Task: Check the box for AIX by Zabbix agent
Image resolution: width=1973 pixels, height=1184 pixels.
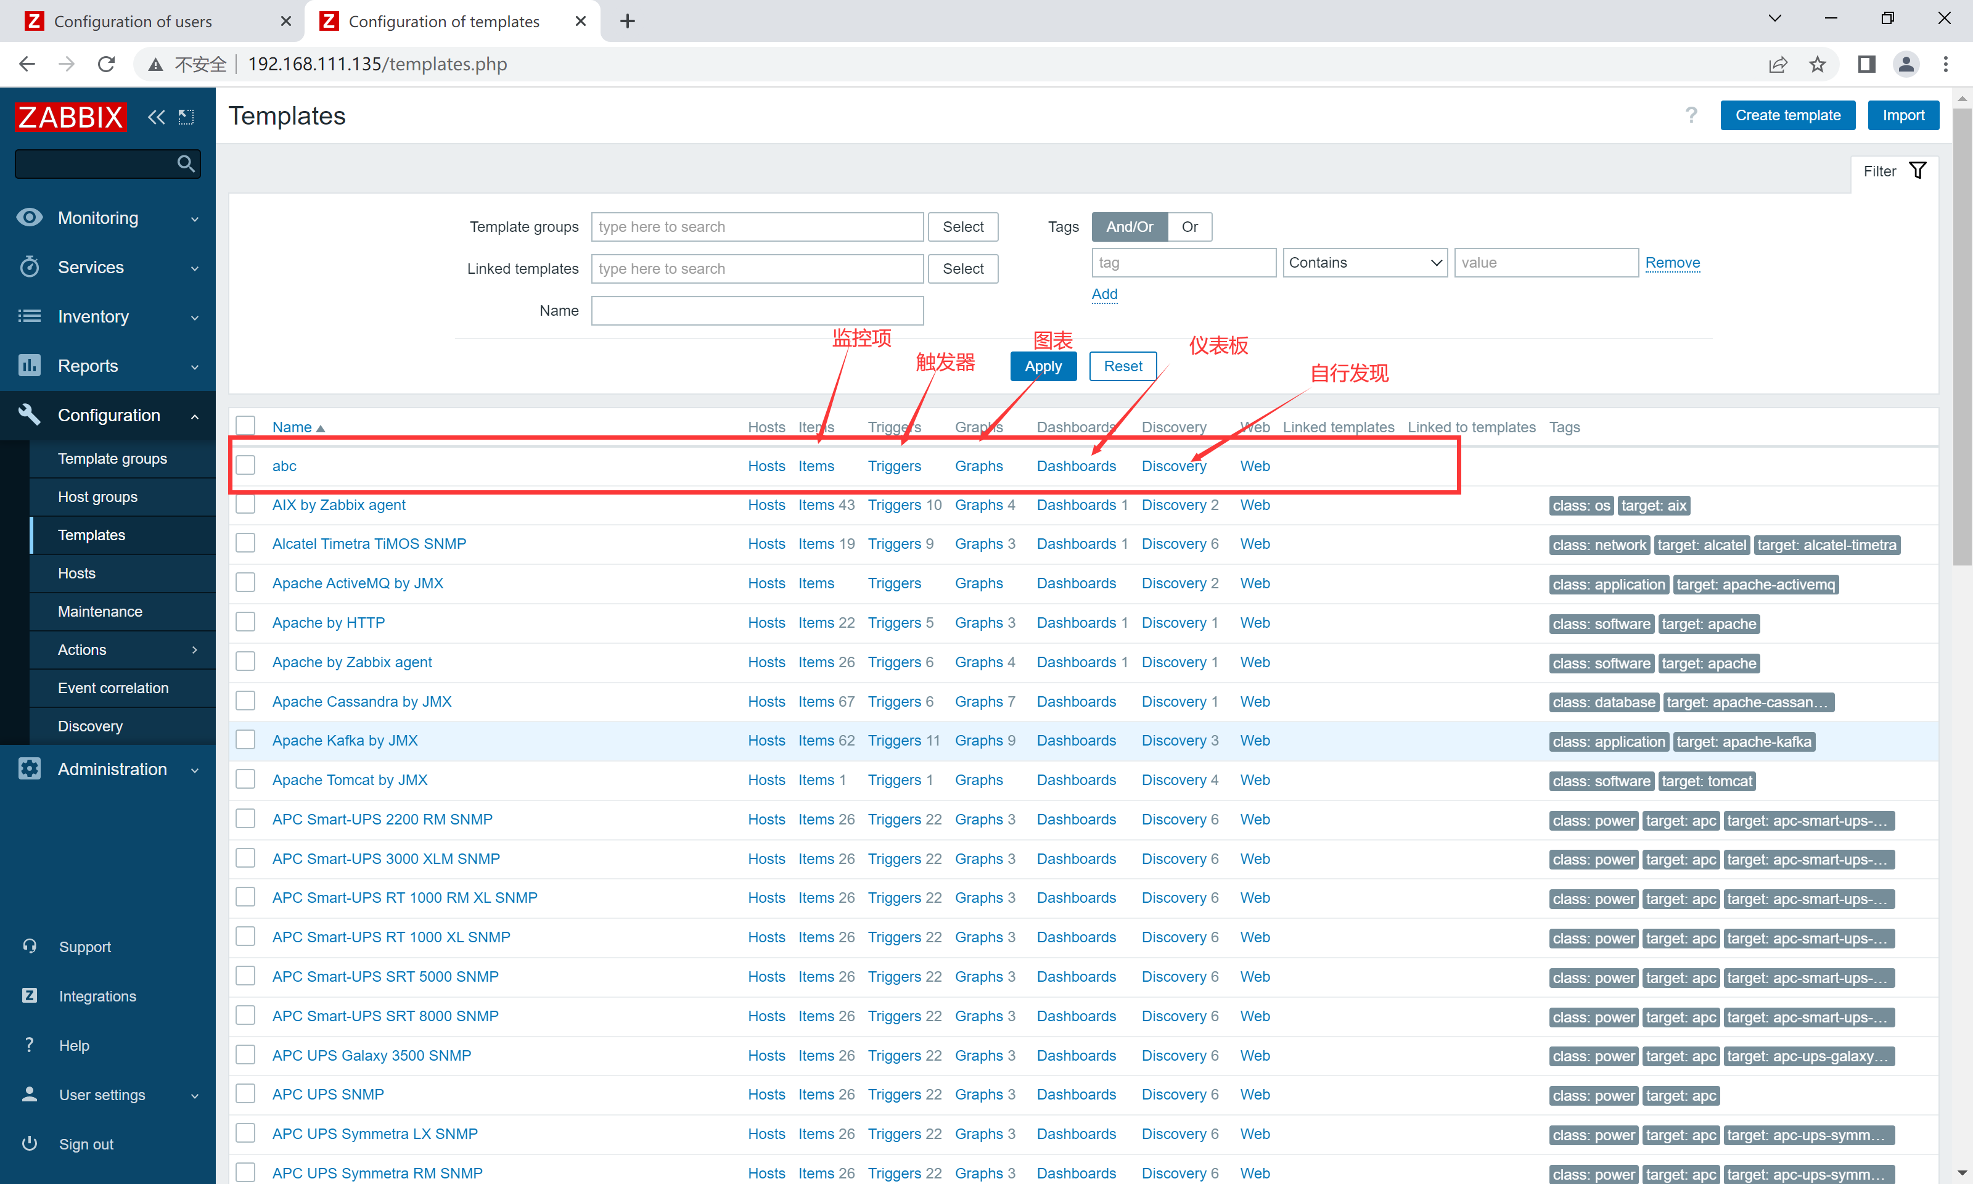Action: [245, 504]
